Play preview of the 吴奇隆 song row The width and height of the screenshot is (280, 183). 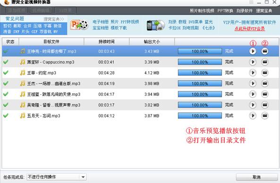[x=253, y=105]
